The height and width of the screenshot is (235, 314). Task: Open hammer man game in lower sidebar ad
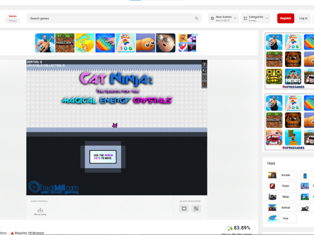(x=274, y=103)
